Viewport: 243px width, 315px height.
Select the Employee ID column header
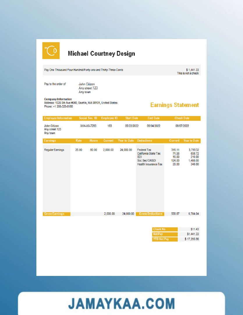[109, 118]
